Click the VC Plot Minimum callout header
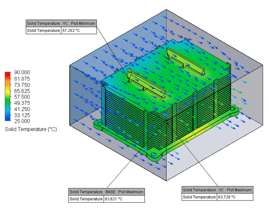This screenshot has height=210, width=269. click(x=61, y=23)
